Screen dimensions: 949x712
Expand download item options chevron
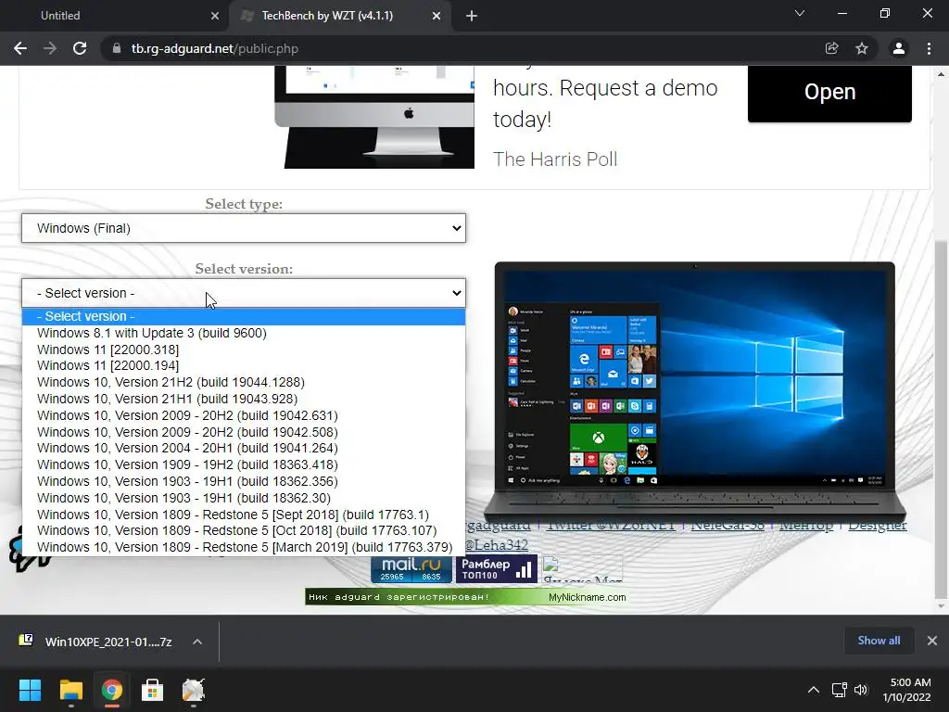tap(197, 642)
